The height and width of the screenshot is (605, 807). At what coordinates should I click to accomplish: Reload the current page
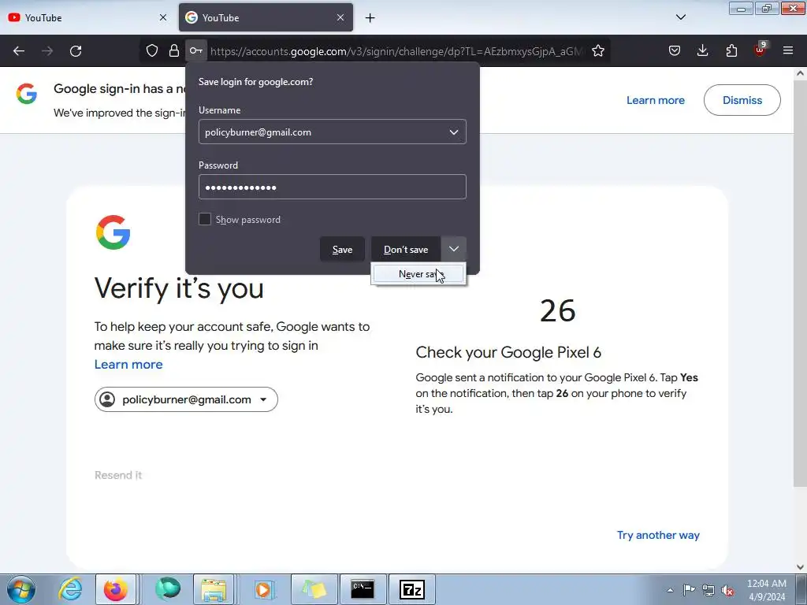pos(76,51)
